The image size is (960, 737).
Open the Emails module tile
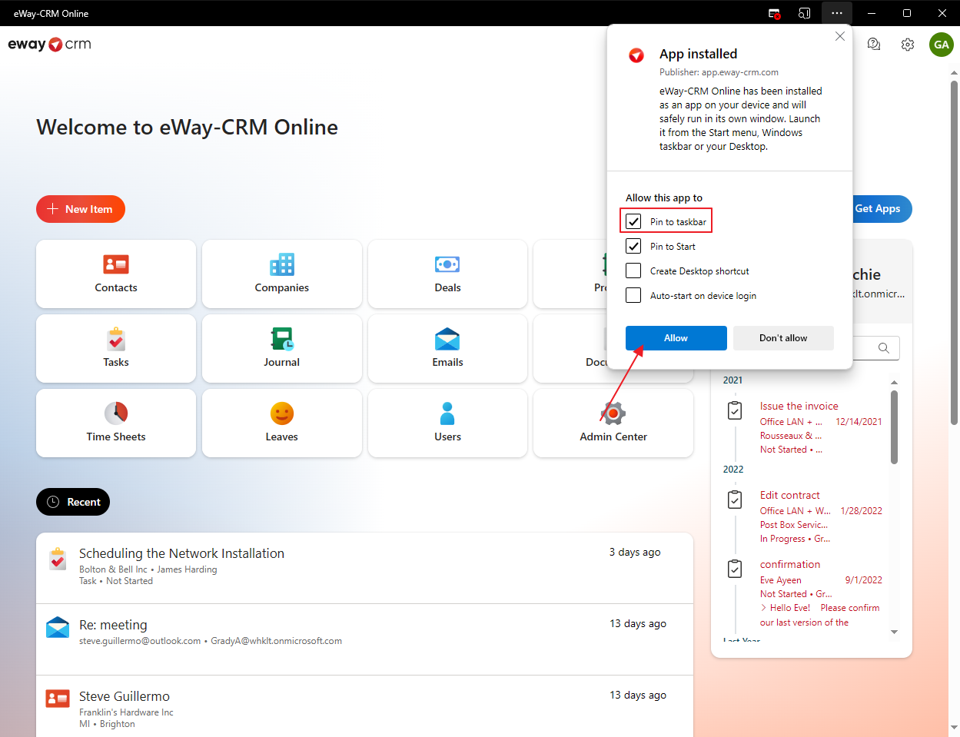447,349
